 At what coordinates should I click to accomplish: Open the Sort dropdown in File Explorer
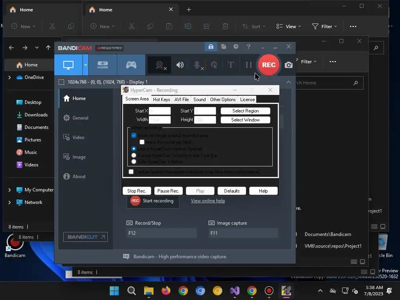[254, 27]
